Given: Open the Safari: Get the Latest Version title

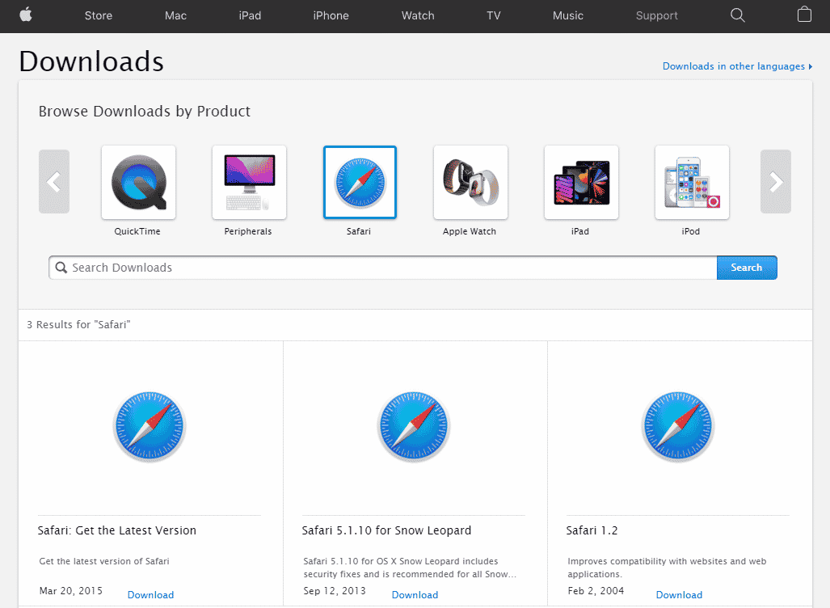Looking at the screenshot, I should point(117,530).
